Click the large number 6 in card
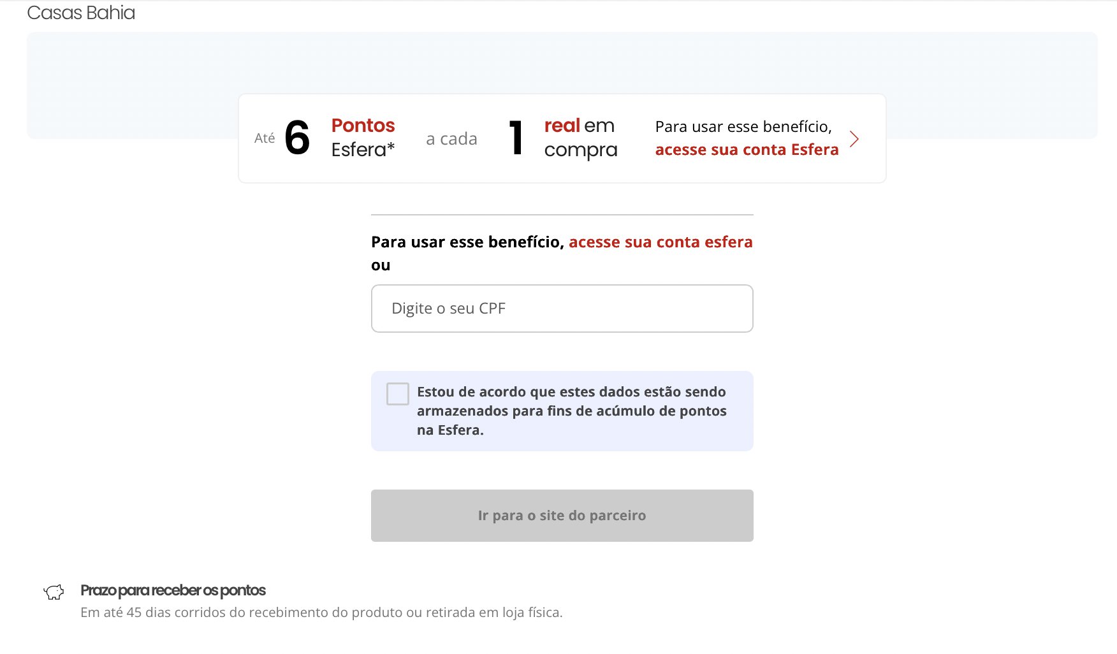The width and height of the screenshot is (1117, 654). [297, 138]
